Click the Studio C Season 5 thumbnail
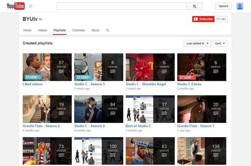Image resolution: width=251 pixels, height=166 pixels. tap(99, 67)
